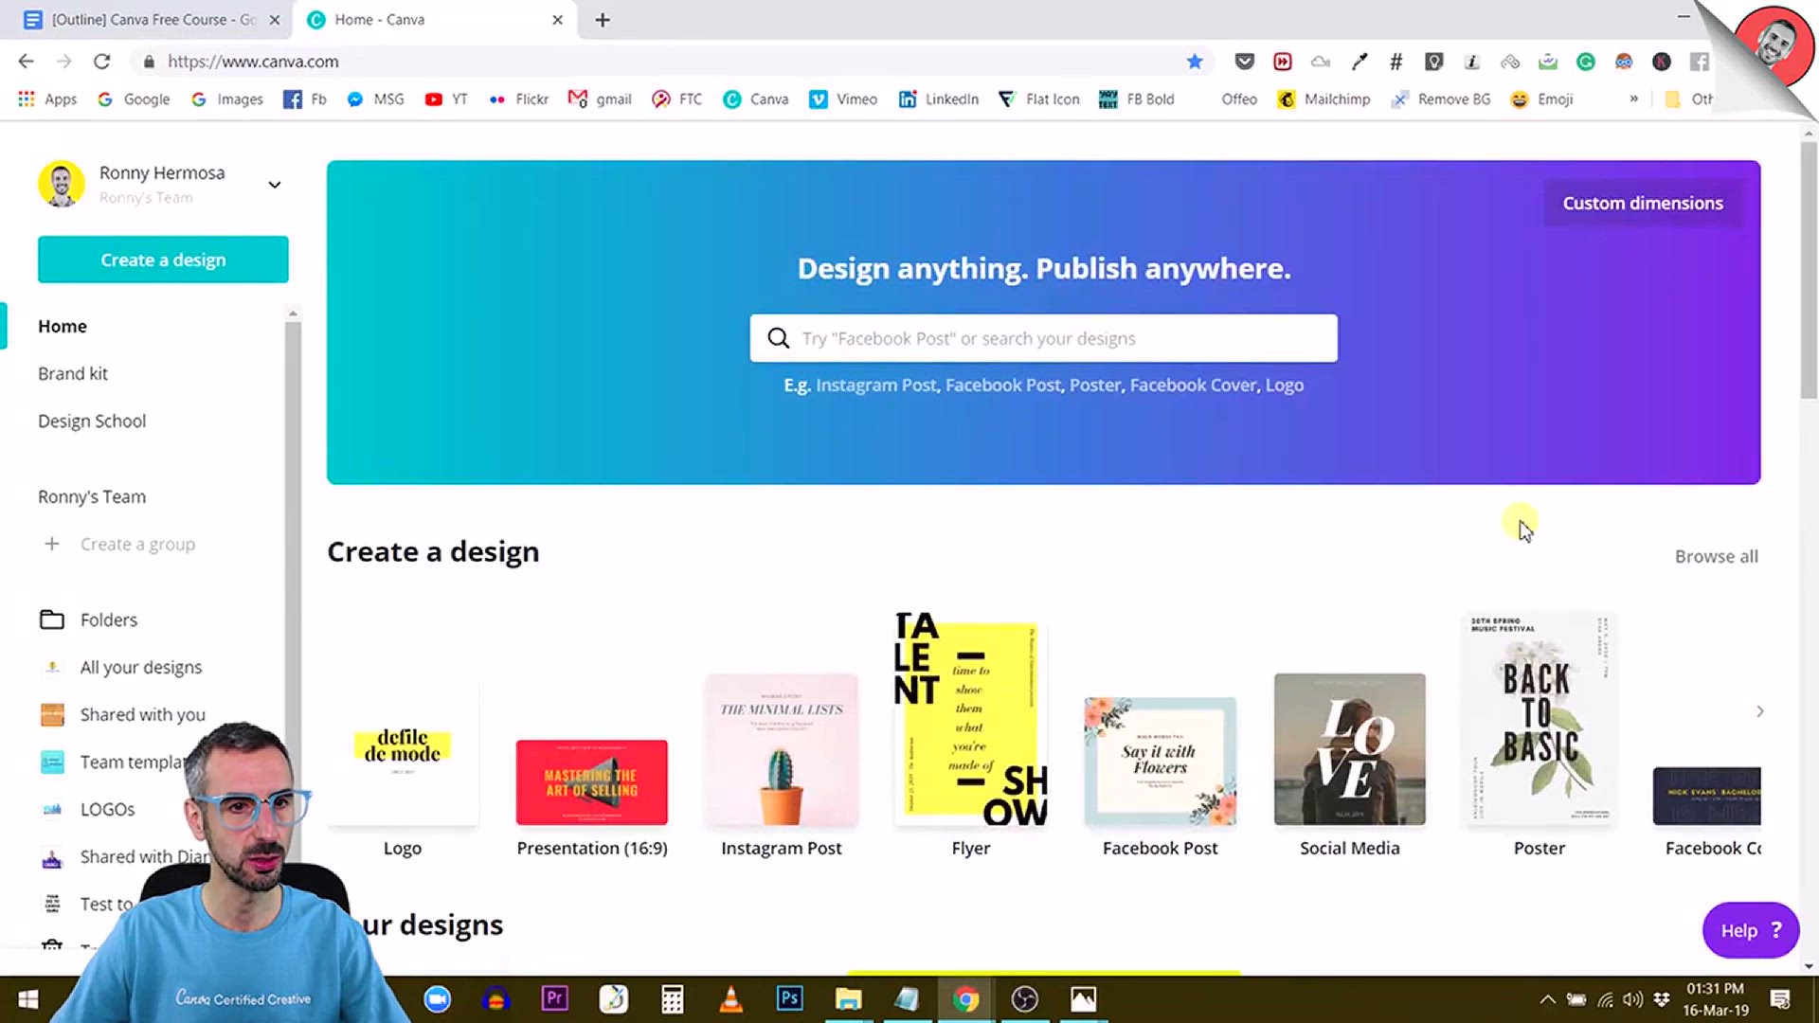Click the address bar URL field

[x=663, y=62]
